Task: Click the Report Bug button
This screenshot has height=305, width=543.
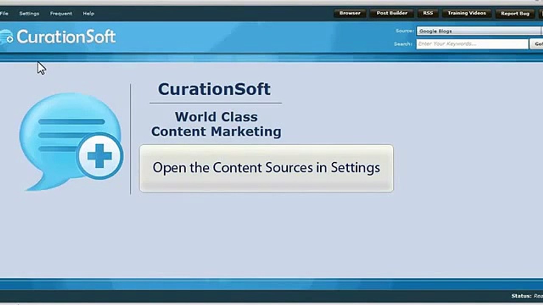Action: click(515, 14)
